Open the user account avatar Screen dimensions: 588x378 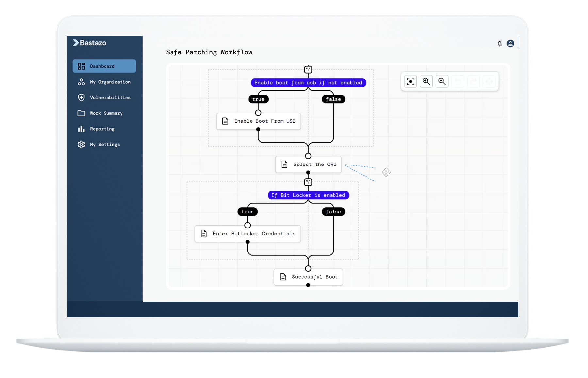[510, 43]
